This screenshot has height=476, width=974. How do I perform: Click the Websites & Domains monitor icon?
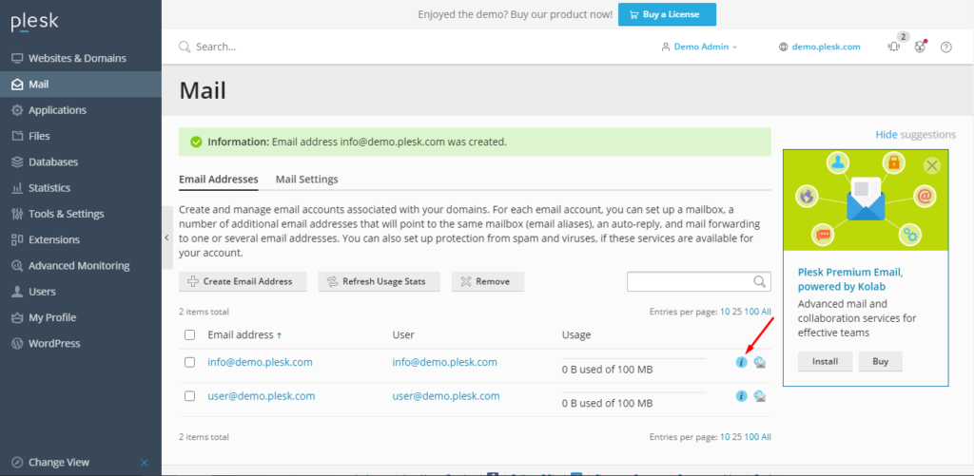(x=17, y=58)
